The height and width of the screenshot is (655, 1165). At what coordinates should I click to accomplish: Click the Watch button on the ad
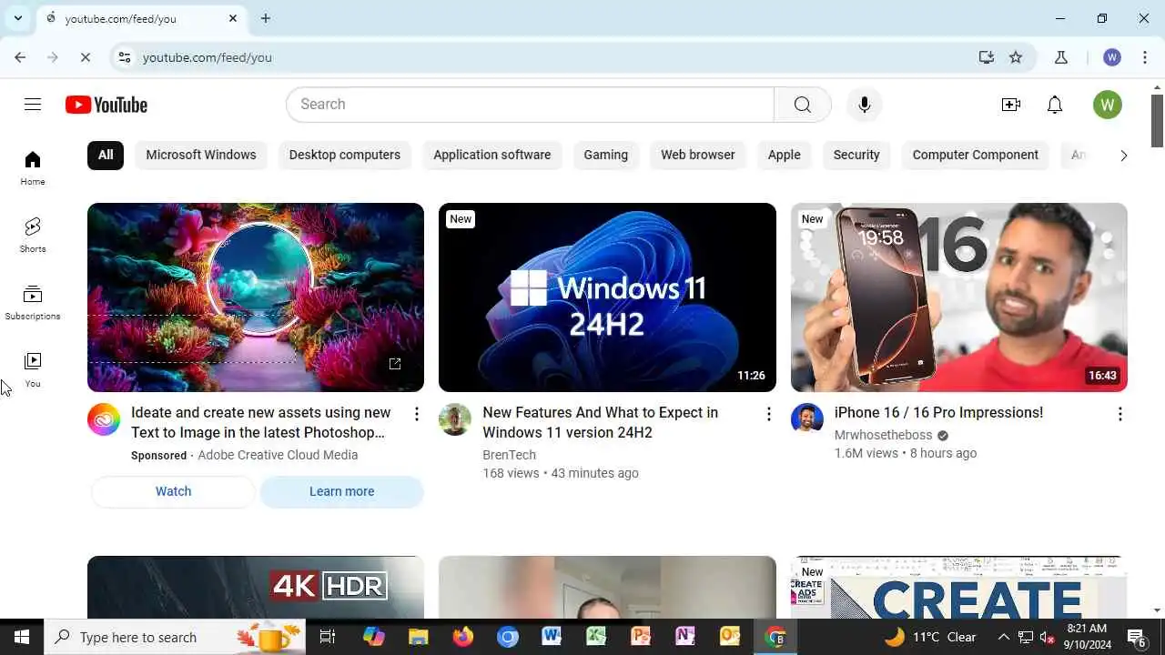coord(173,491)
